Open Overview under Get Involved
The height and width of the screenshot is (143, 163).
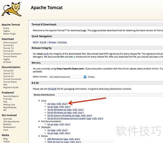point(7,119)
